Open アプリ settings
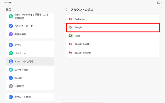Screen dimensions: 165x103 click(30, 45)
